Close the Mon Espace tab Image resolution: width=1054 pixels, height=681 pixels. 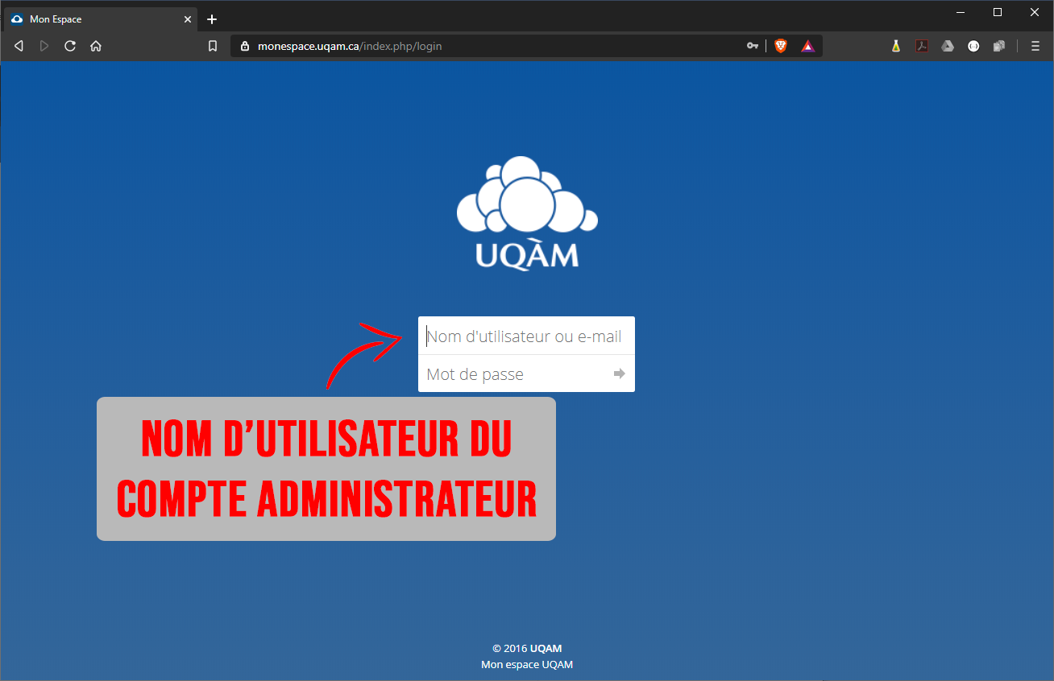(188, 19)
